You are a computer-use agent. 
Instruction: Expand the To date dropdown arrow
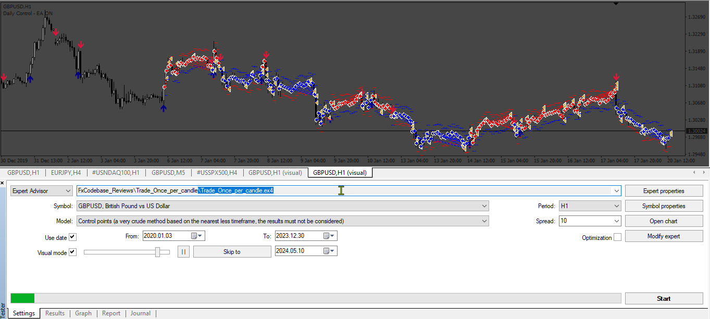click(x=333, y=236)
